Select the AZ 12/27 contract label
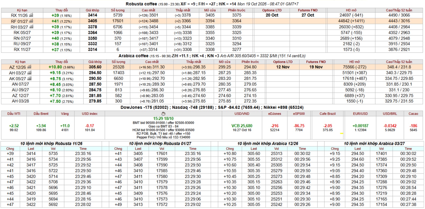Image resolution: width=425 pixels, height=209 pixels. 20,95
